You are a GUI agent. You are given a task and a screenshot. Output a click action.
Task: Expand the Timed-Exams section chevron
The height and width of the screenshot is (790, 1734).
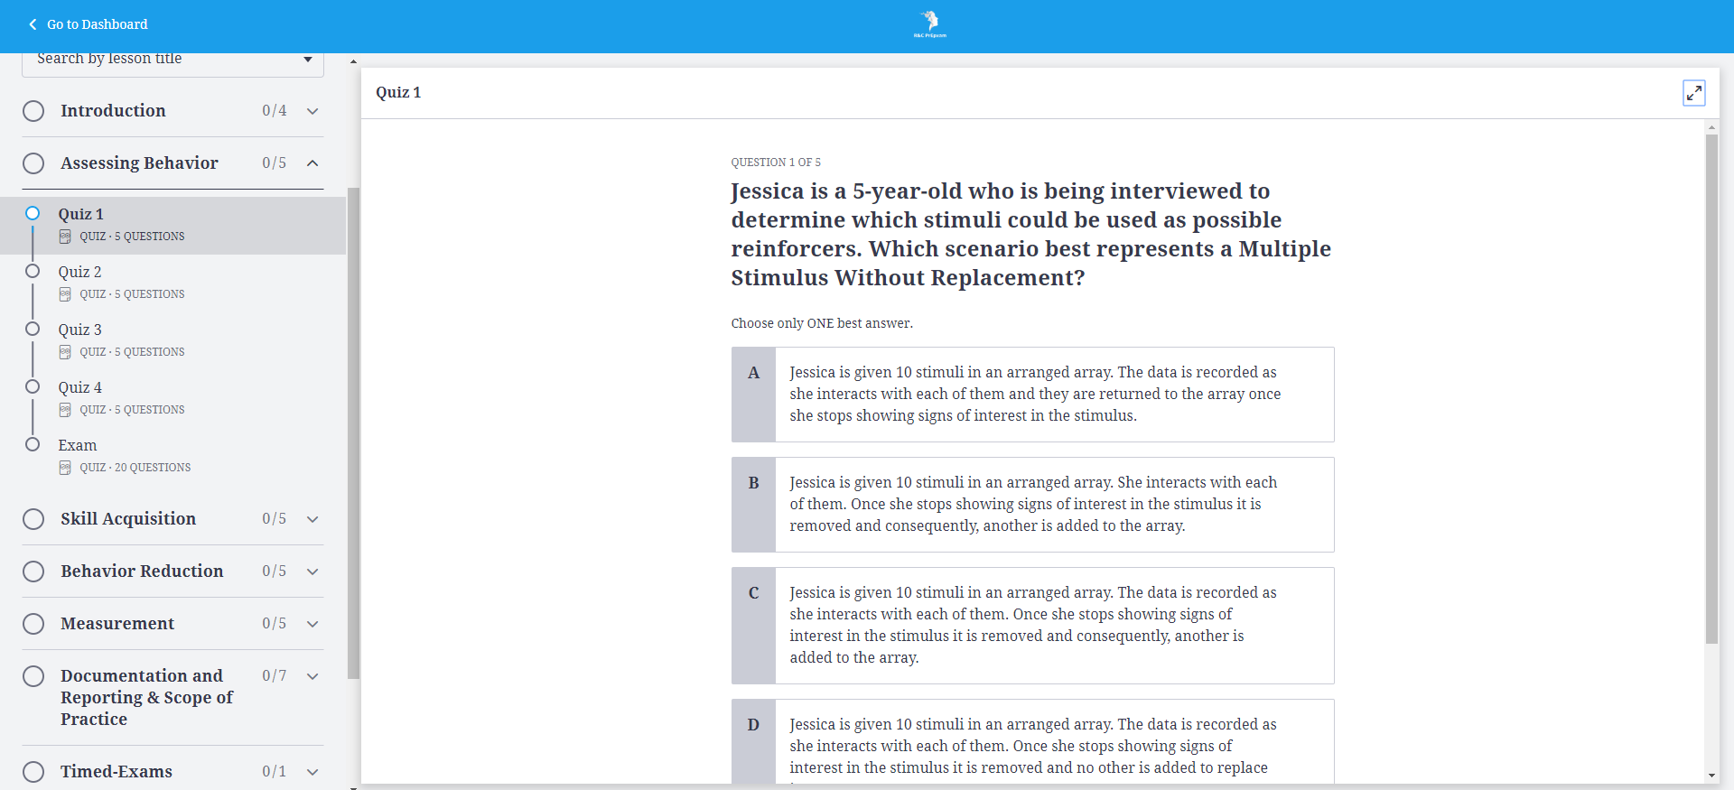coord(312,772)
